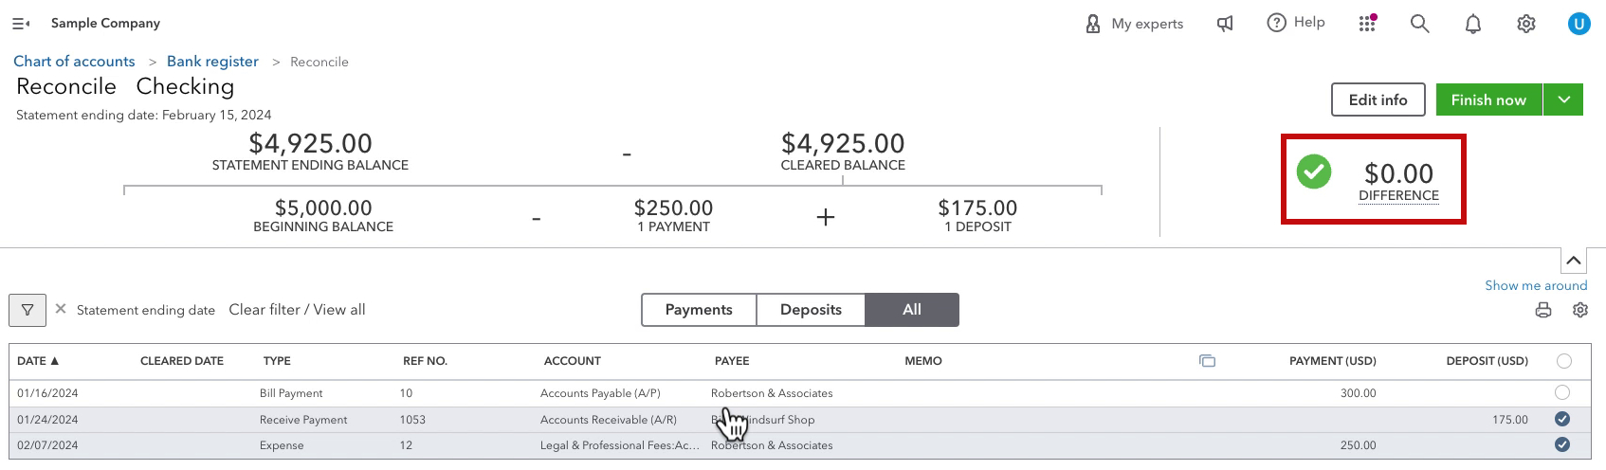The width and height of the screenshot is (1606, 470).
Task: Open the apps grid icon
Action: tap(1367, 24)
